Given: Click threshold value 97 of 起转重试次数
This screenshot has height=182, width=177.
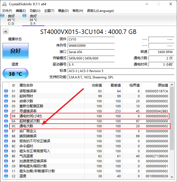Looking at the screenshot, I should [138, 121].
